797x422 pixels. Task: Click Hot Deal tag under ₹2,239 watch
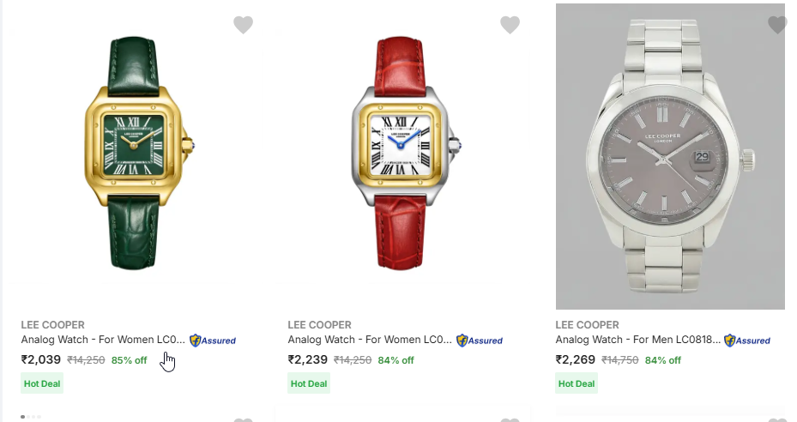pyautogui.click(x=309, y=383)
